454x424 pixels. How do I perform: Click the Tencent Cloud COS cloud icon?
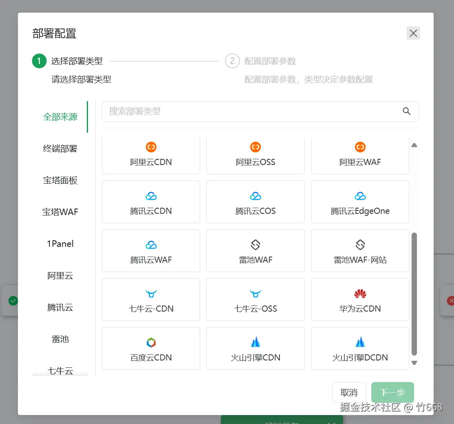click(x=256, y=196)
